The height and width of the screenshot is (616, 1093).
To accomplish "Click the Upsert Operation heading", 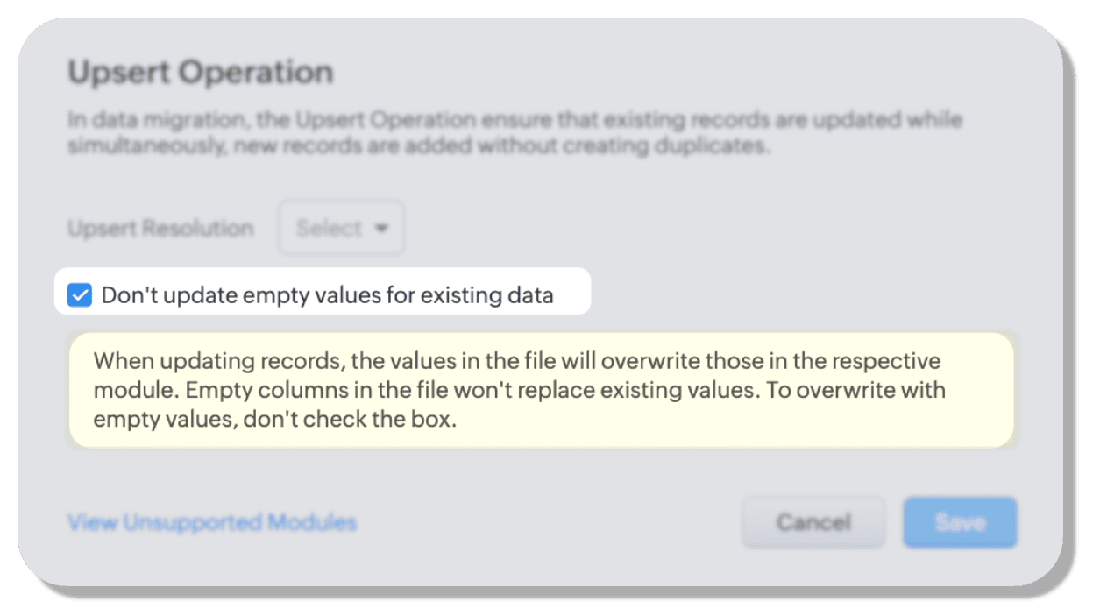I will [201, 72].
